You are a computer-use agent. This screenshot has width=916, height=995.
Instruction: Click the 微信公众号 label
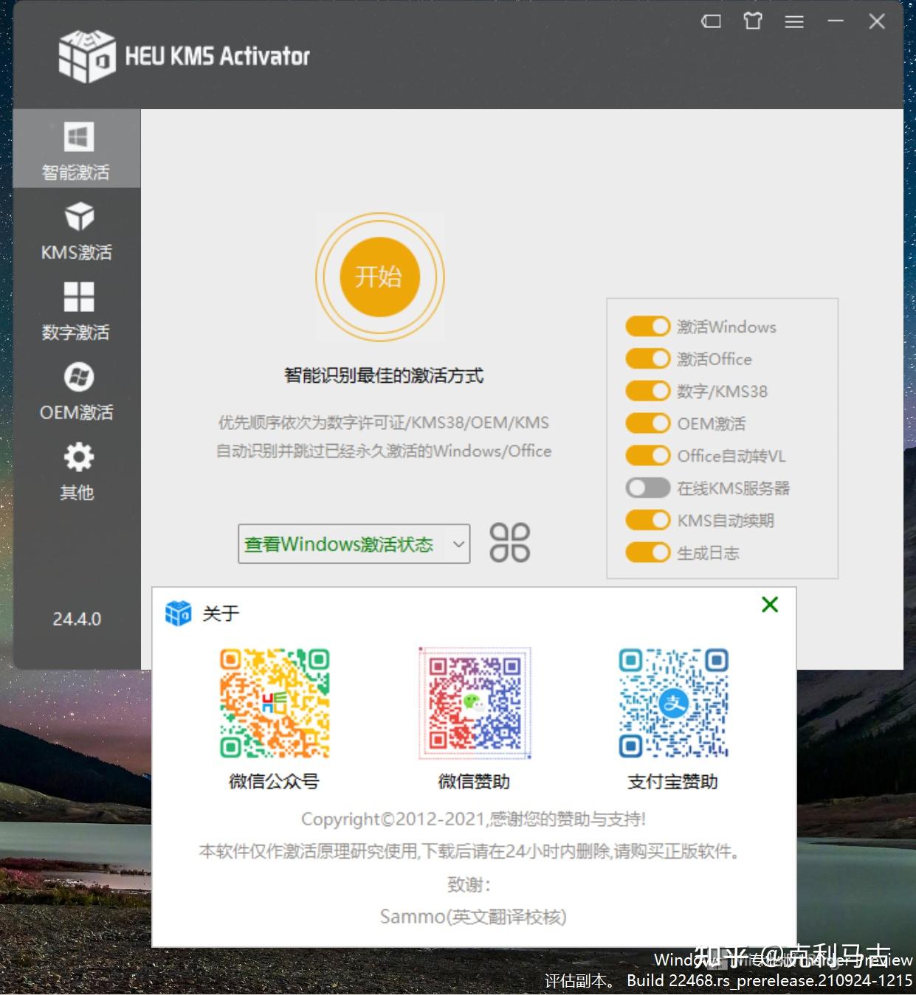coord(274,781)
